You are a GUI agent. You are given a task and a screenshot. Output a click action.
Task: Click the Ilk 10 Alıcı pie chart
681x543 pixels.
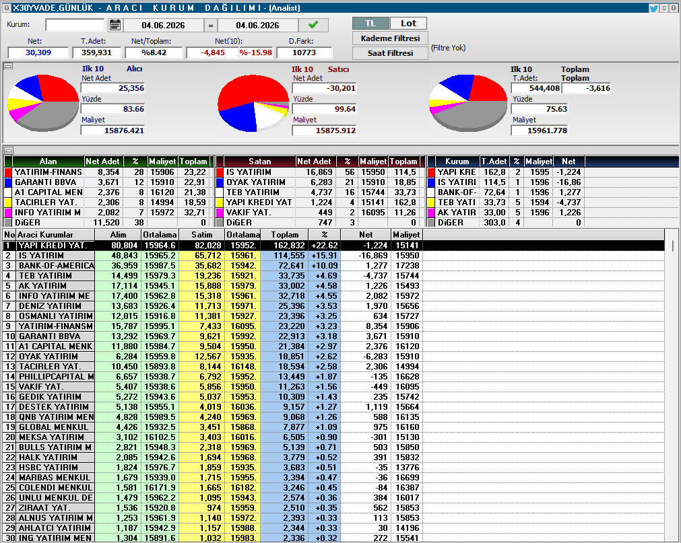[43, 103]
